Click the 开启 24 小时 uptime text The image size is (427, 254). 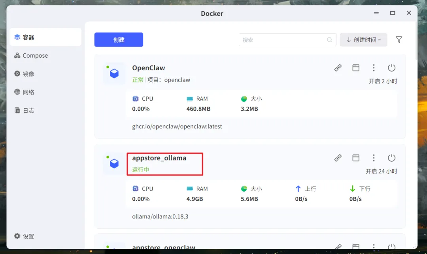click(381, 171)
